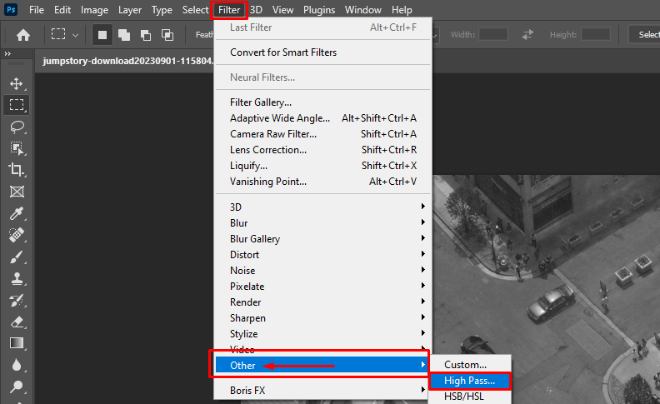The image size is (660, 404).
Task: Open the Type menu
Action: tap(162, 10)
